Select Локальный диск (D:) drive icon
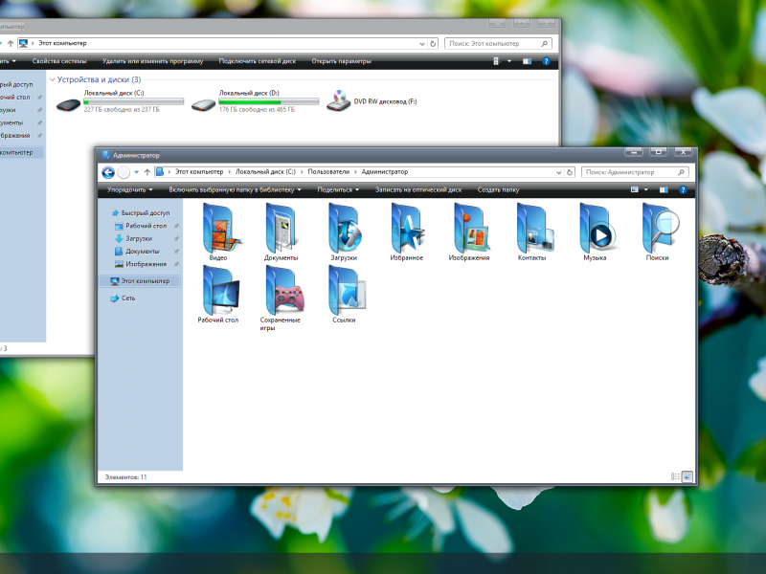The image size is (766, 574). pos(203,104)
